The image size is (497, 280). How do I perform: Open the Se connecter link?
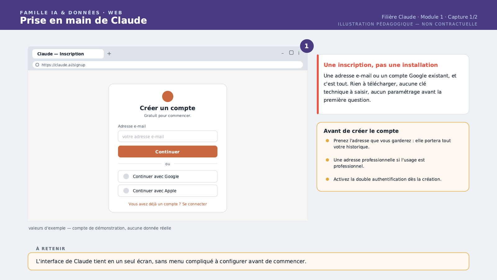tap(194, 204)
